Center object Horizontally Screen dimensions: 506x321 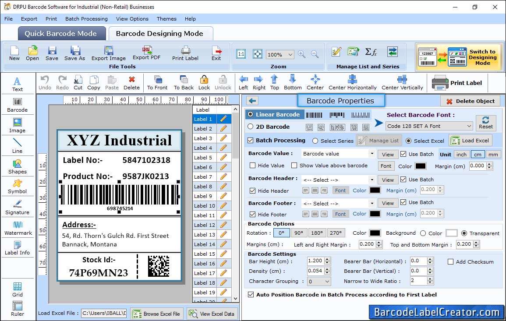coord(352,83)
